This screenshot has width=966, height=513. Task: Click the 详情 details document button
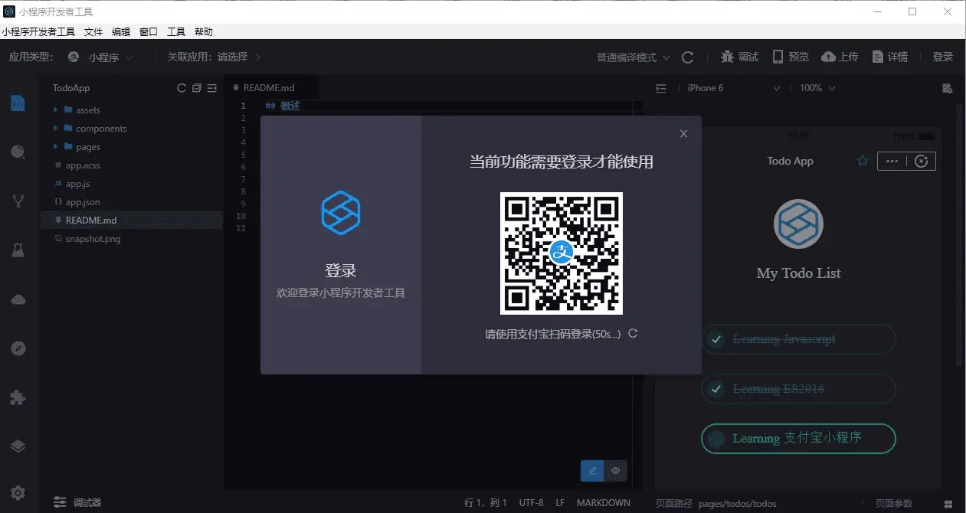pyautogui.click(x=889, y=57)
